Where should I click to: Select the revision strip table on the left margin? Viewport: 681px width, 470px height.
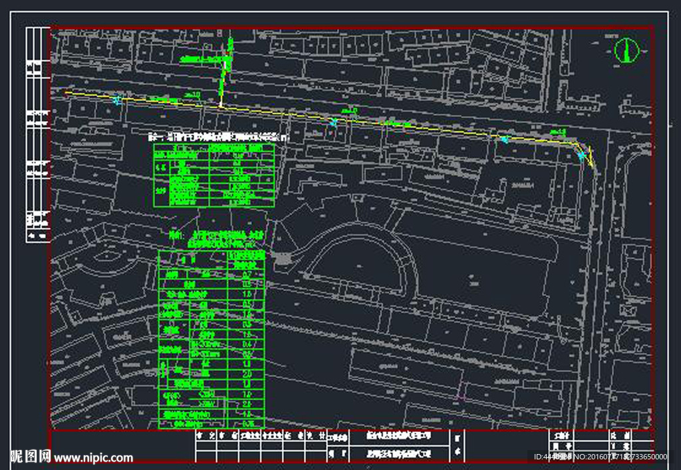coord(38,134)
